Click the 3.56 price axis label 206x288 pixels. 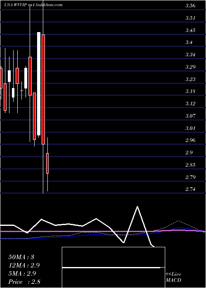[190, 6]
